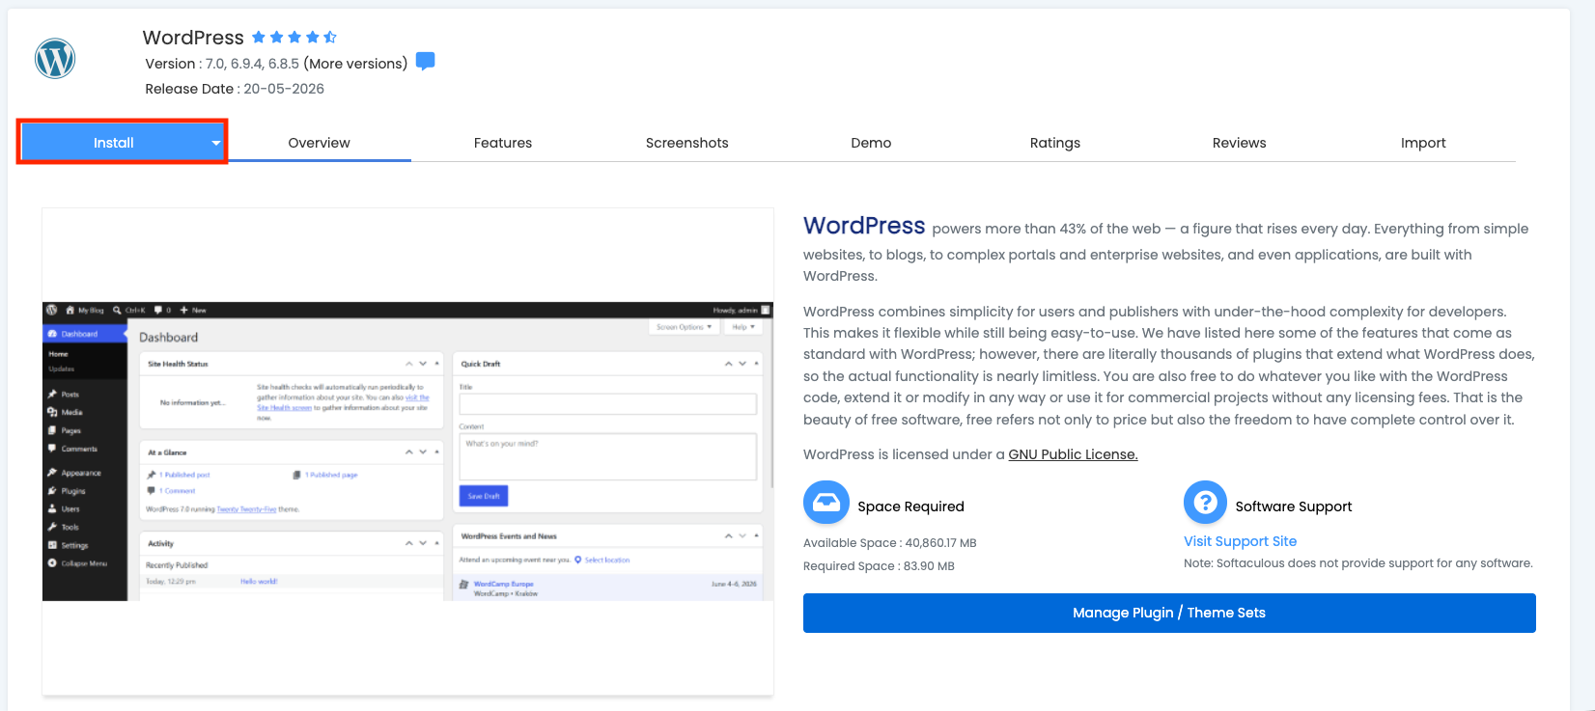1595x711 pixels.
Task: Follow the Visit Support Site link
Action: (x=1241, y=541)
